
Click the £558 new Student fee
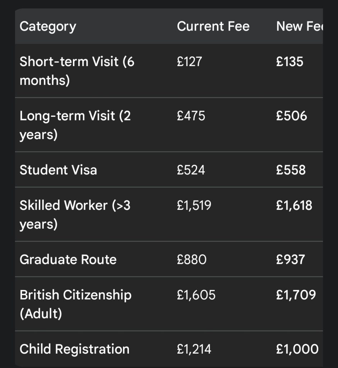pyautogui.click(x=291, y=170)
